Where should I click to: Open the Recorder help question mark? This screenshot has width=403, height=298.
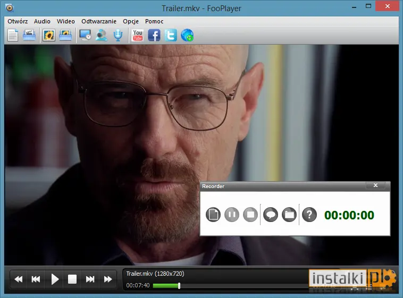(309, 215)
